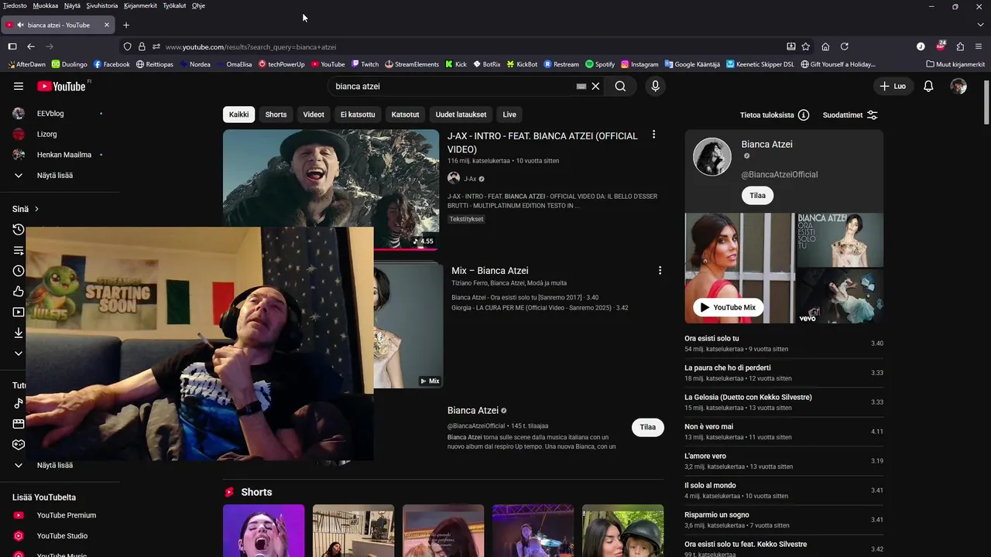This screenshot has width=991, height=557.
Task: Open Twitch bookmark
Action: coord(365,64)
